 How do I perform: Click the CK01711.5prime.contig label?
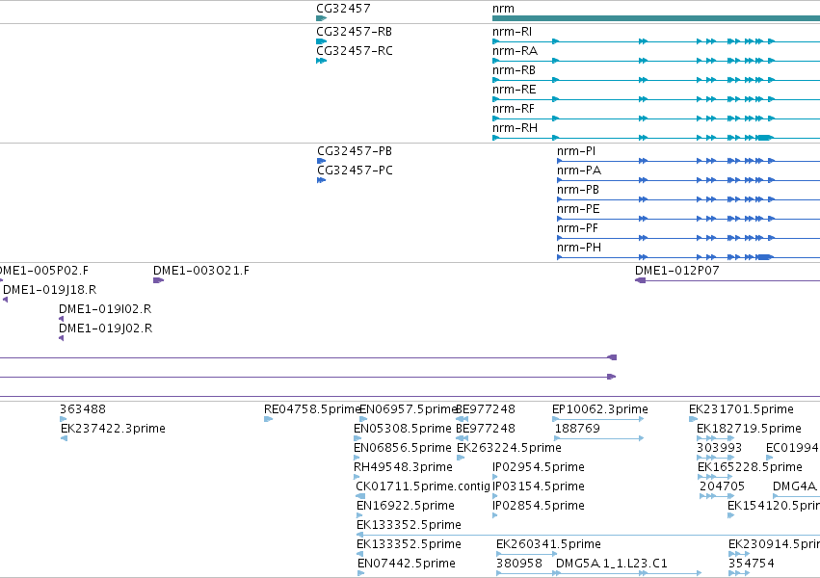coord(423,486)
